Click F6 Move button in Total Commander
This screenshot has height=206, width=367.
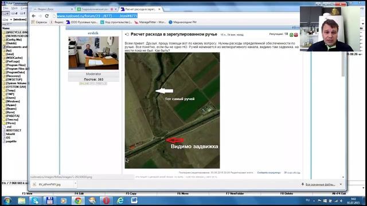(183, 193)
